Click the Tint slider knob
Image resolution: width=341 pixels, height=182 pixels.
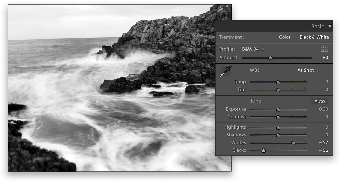click(x=278, y=89)
